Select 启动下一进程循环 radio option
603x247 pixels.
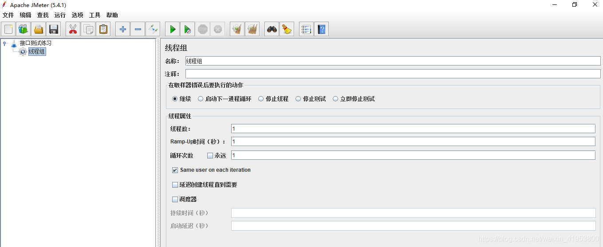tap(201, 99)
